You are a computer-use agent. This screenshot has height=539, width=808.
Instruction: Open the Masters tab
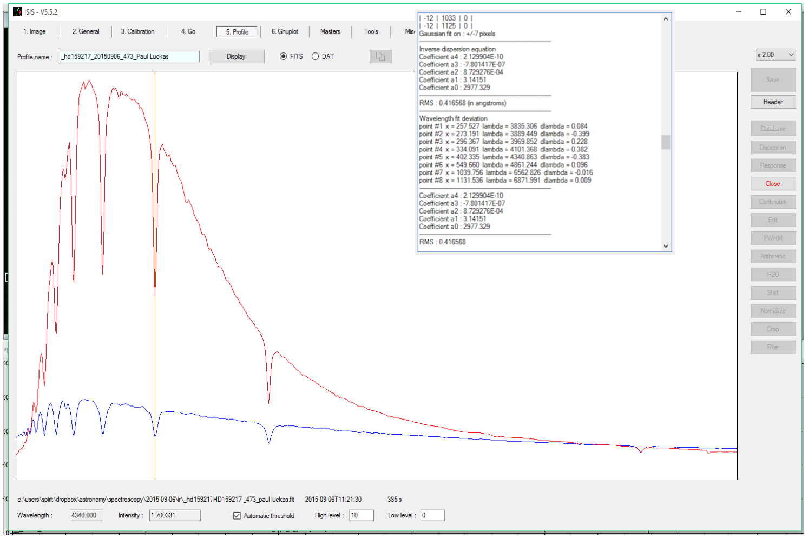point(330,32)
